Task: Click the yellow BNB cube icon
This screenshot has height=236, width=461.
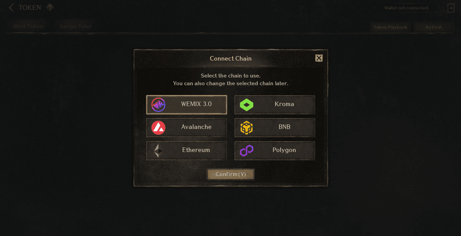Action: tap(246, 128)
